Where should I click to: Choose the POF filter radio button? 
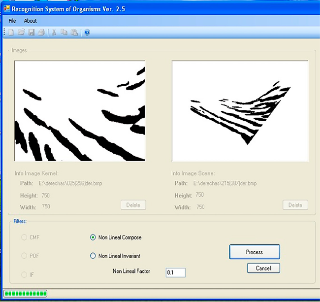(x=23, y=256)
